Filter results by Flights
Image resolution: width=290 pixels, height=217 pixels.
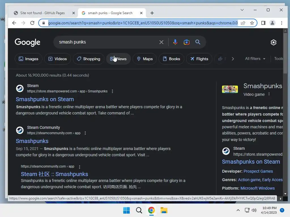199,59
